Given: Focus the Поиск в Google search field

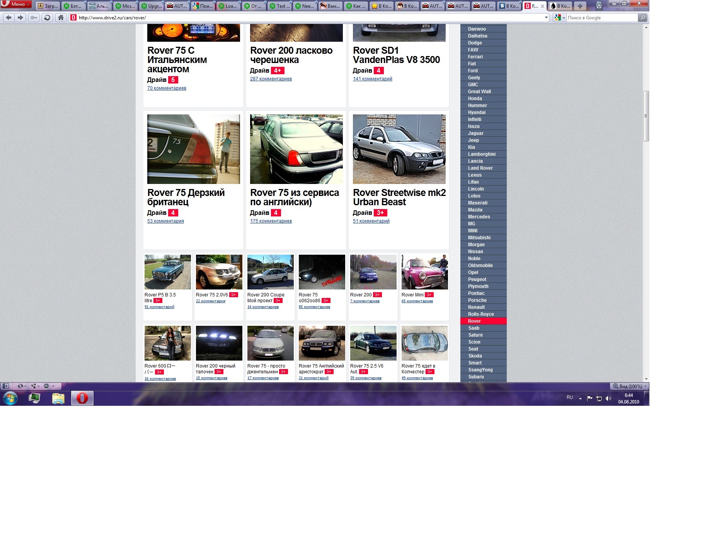Looking at the screenshot, I should pos(602,17).
